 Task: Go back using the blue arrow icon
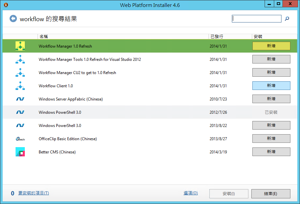[13, 19]
